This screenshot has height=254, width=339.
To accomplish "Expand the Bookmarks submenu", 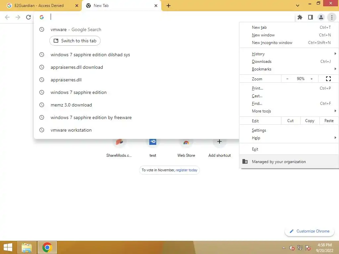I will [289, 69].
